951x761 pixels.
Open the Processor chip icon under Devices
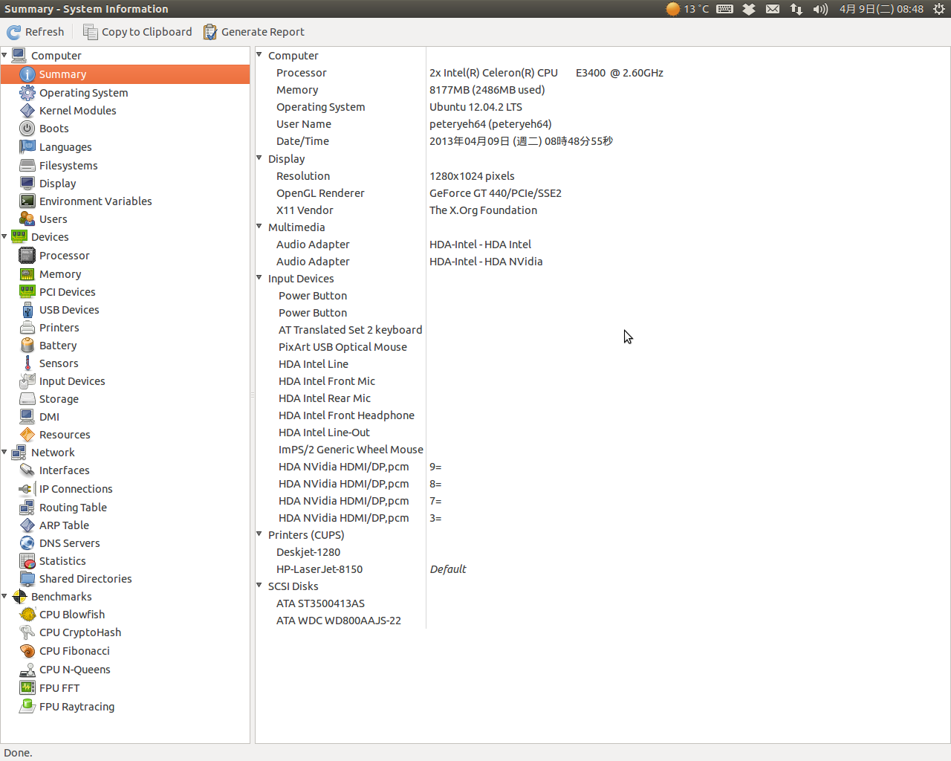pyautogui.click(x=27, y=256)
